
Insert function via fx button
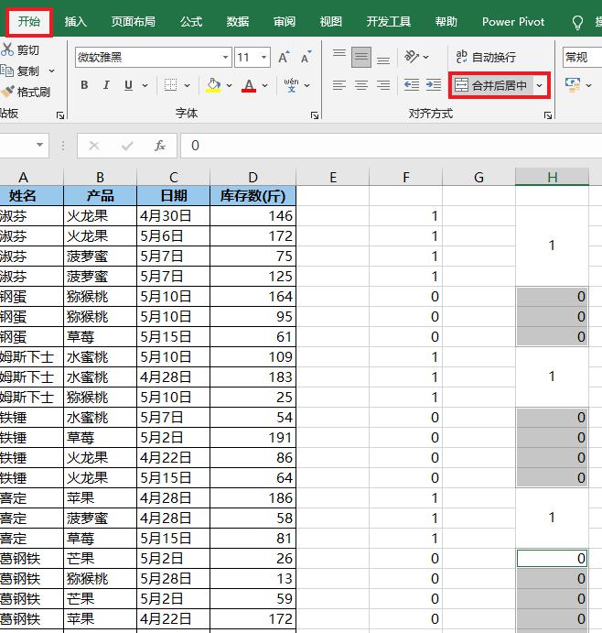point(160,146)
